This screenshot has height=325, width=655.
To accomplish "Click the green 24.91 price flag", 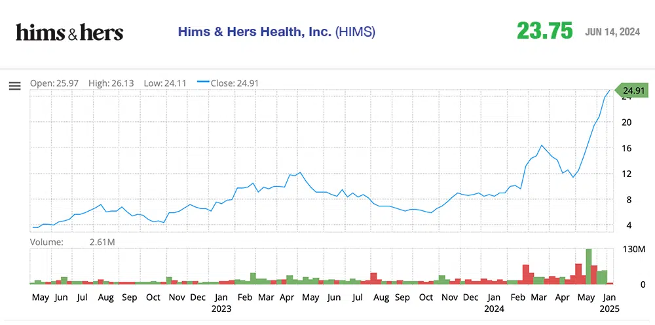I will point(633,90).
